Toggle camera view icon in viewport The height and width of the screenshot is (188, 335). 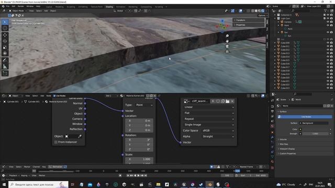click(227, 46)
